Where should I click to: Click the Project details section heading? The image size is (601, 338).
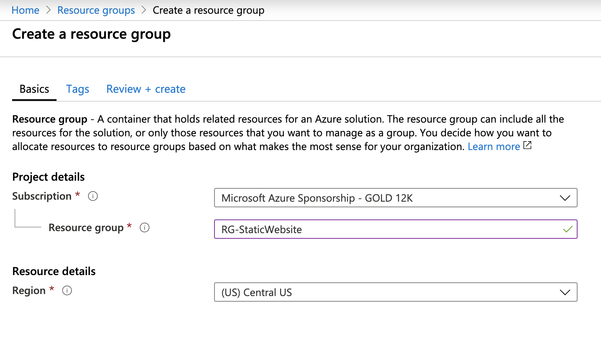click(x=48, y=177)
